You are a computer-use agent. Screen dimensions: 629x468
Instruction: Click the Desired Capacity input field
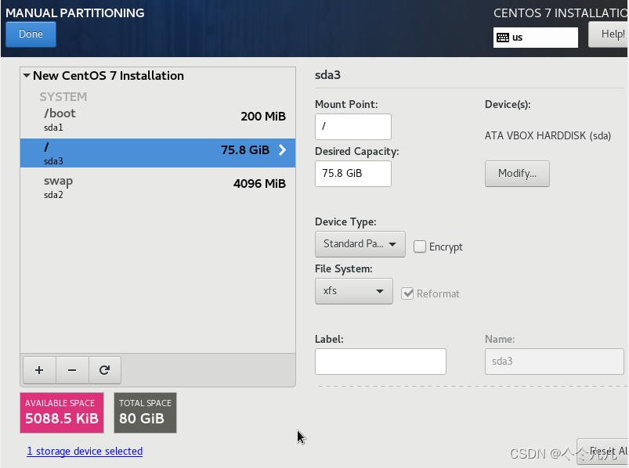(x=353, y=174)
